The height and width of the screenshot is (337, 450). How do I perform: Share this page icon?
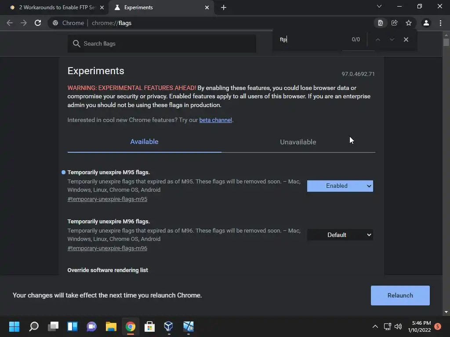(x=394, y=23)
